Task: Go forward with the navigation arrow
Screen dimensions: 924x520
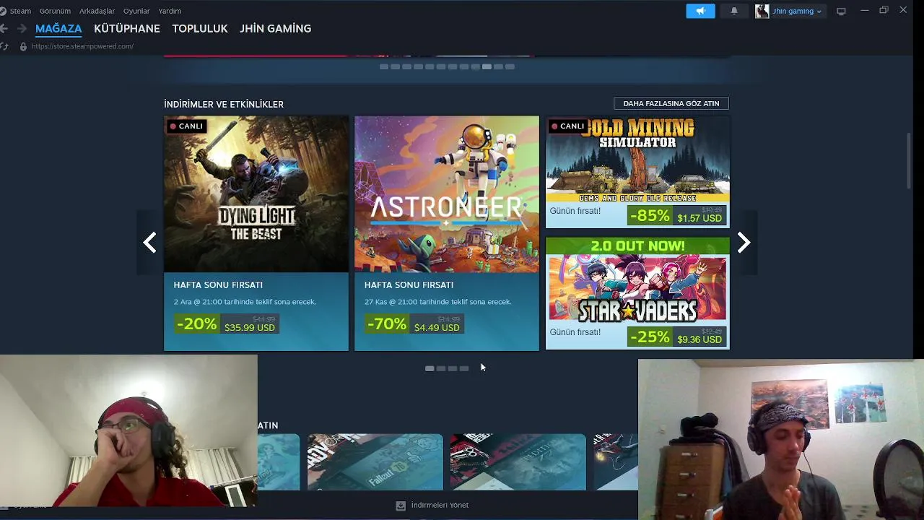Action: [x=22, y=28]
